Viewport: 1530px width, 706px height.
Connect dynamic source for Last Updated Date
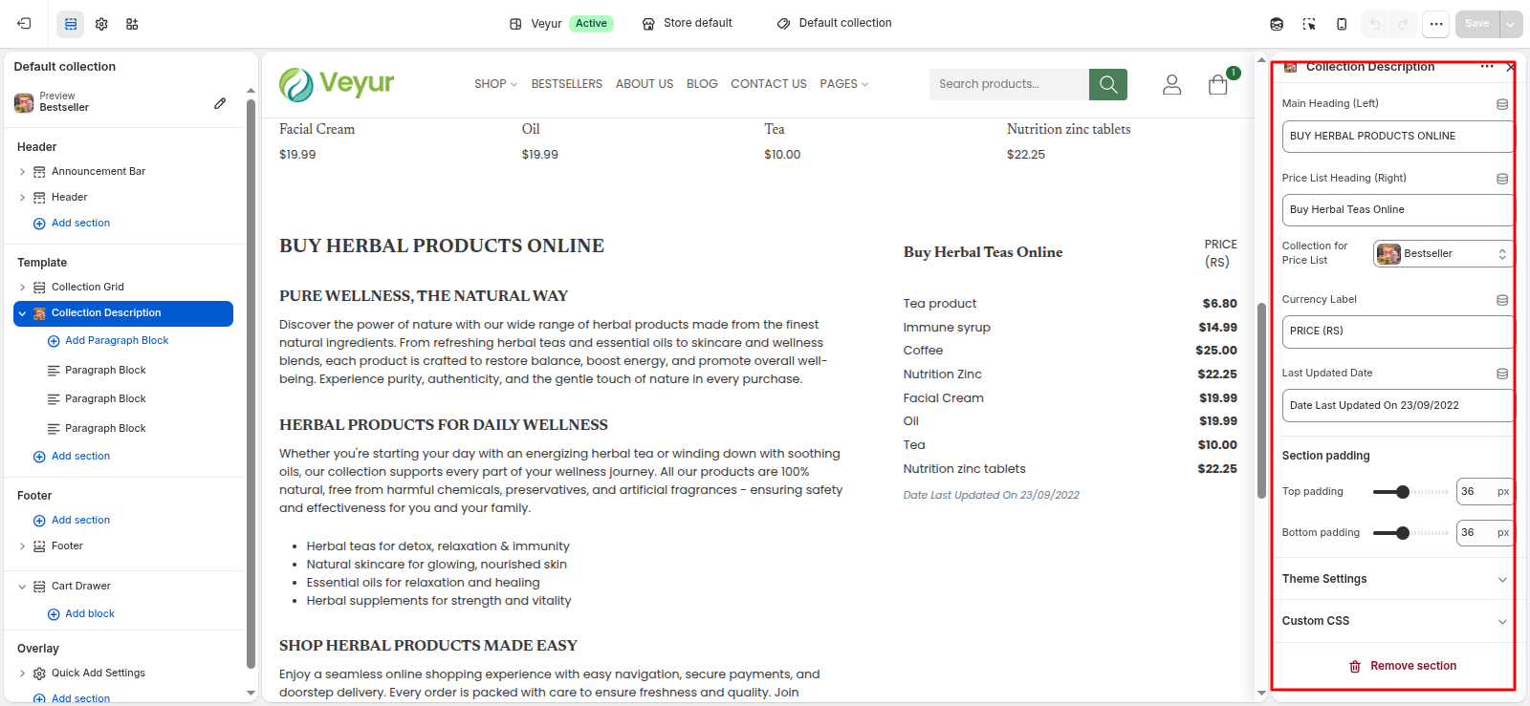[1502, 374]
